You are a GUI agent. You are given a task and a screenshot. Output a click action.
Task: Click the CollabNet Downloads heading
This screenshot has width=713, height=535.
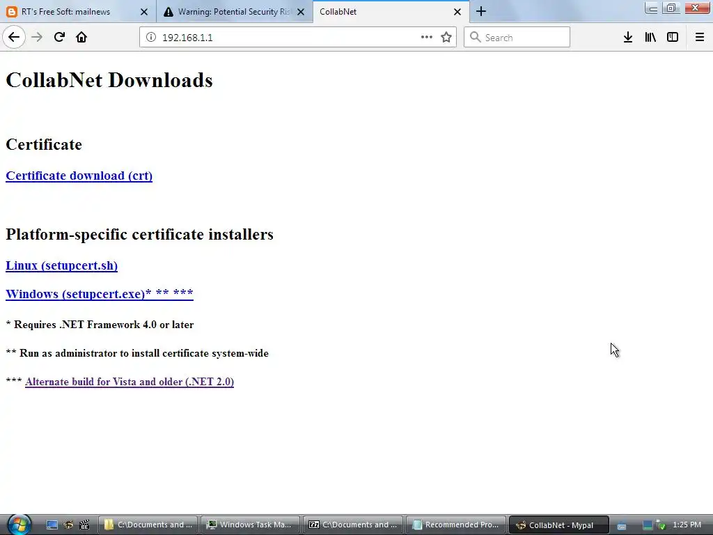tap(109, 80)
